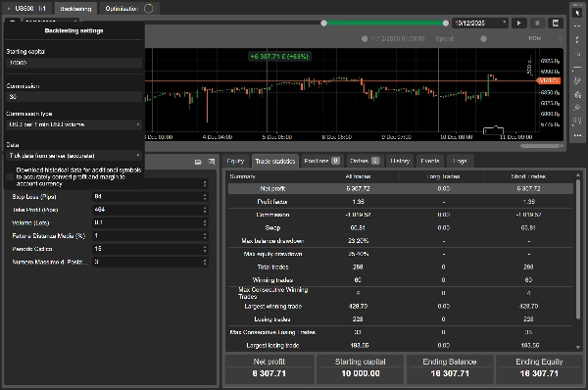The image size is (588, 390).
Task: Adjust the Stop Loss stepper arrows
Action: (x=205, y=197)
